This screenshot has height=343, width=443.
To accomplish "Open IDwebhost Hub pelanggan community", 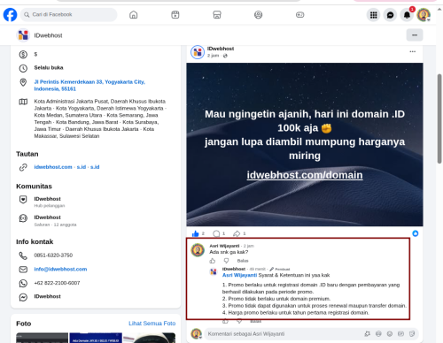I will pyautogui.click(x=47, y=202).
